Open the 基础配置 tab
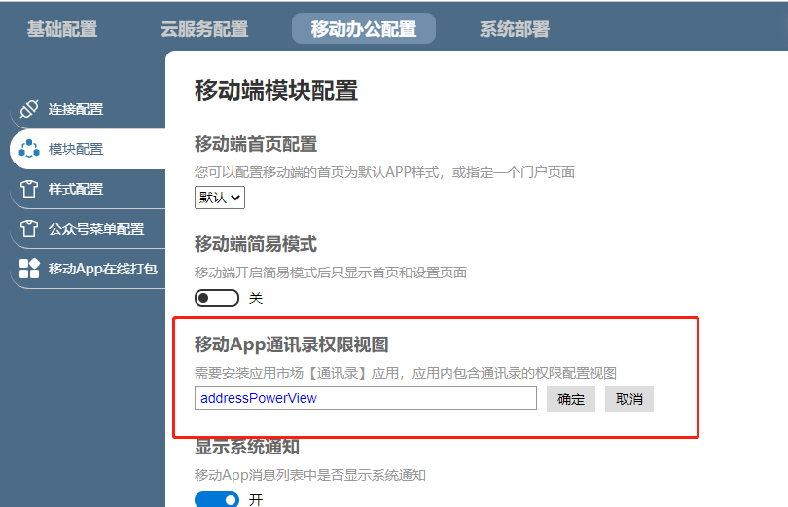 pyautogui.click(x=62, y=29)
